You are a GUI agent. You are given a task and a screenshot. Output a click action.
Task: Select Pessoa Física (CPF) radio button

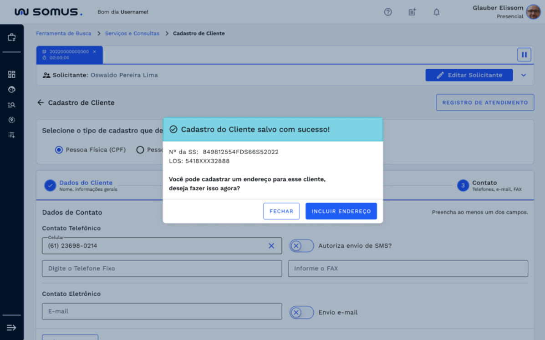click(x=59, y=150)
